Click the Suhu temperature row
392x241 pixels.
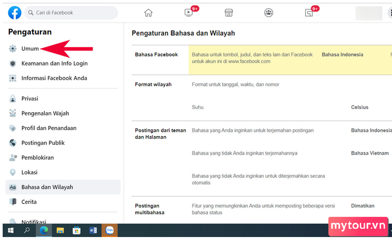[x=198, y=107]
